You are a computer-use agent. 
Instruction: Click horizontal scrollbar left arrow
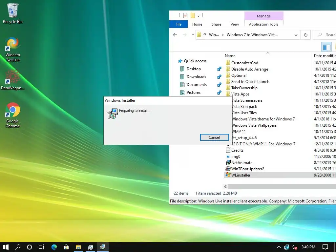pos(225,186)
